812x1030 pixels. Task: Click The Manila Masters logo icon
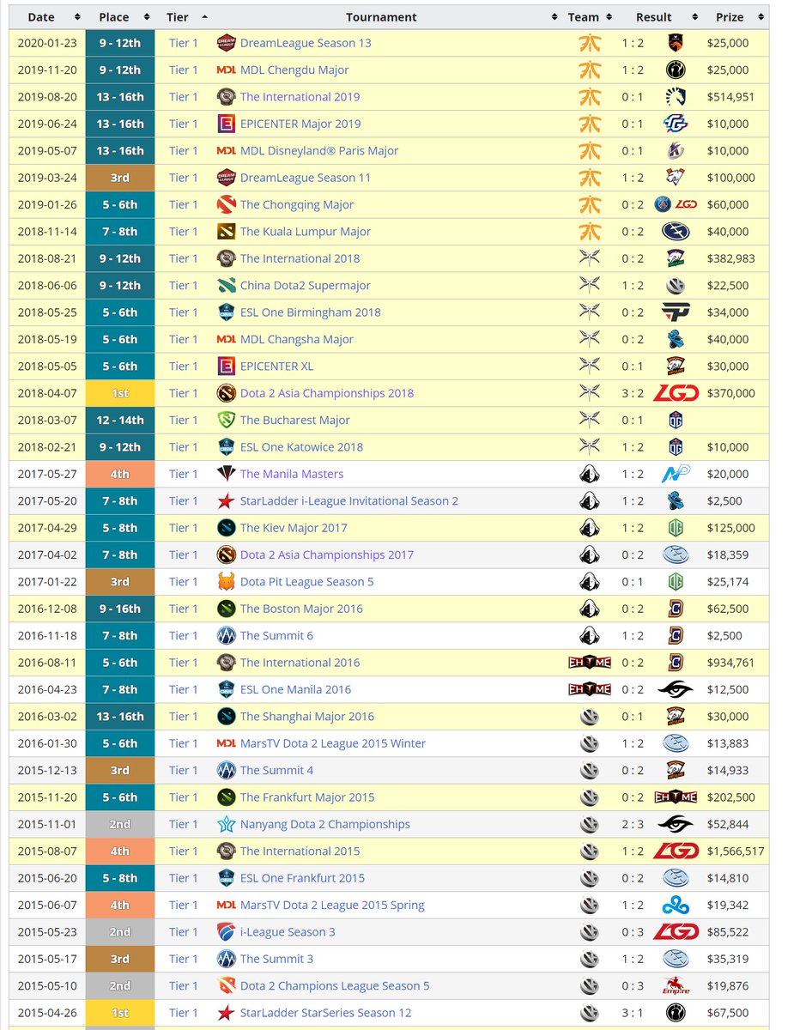coord(226,474)
